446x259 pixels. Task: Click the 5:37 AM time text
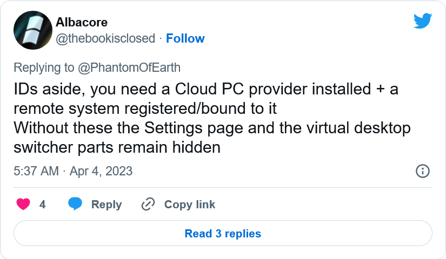pos(36,171)
